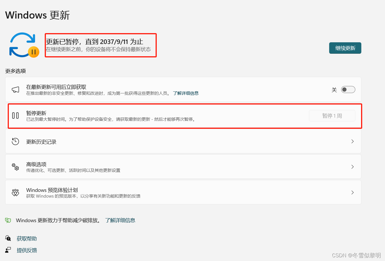Click the 关 label beside the toggle

pyautogui.click(x=334, y=90)
